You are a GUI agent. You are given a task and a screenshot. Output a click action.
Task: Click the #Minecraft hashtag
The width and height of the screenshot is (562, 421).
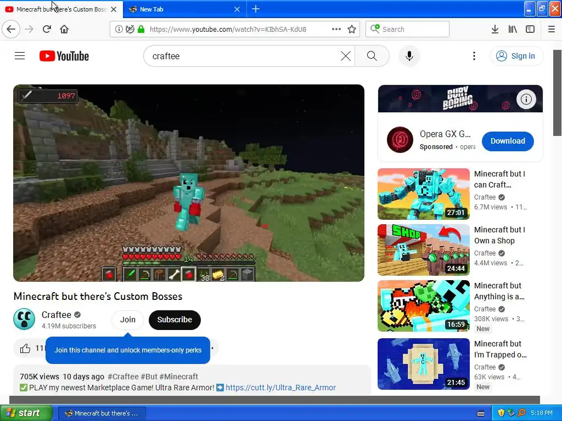point(179,377)
